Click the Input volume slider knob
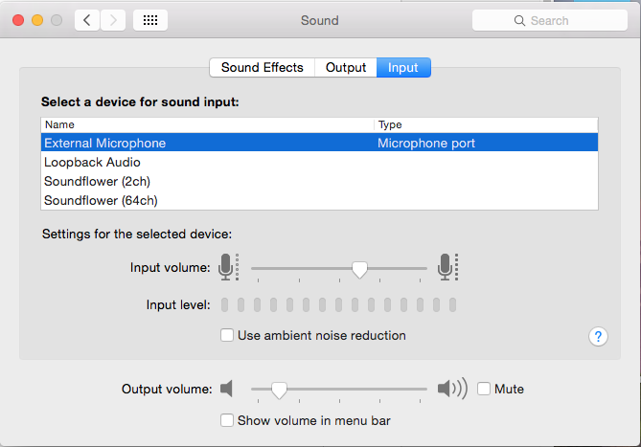This screenshot has width=641, height=447. pyautogui.click(x=359, y=270)
